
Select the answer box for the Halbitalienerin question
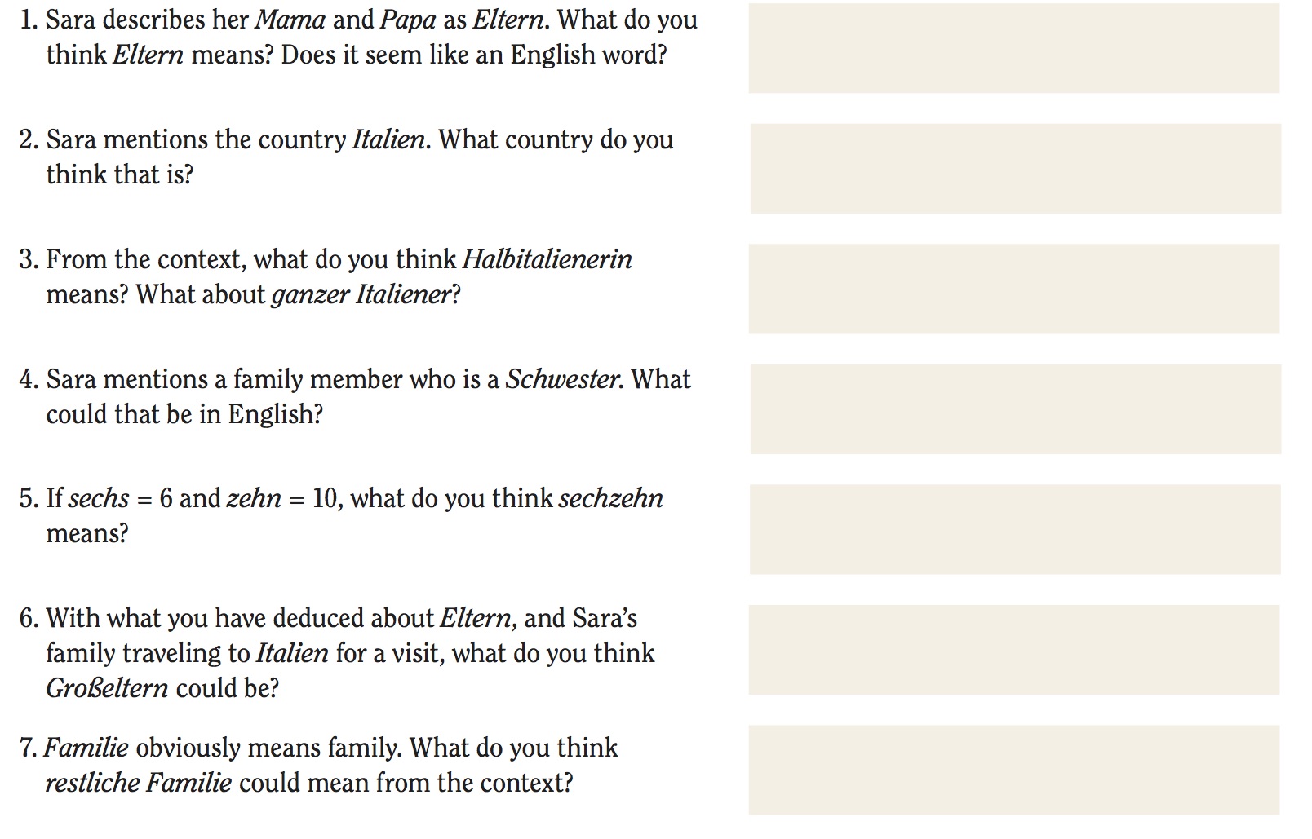(1014, 289)
